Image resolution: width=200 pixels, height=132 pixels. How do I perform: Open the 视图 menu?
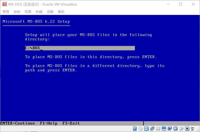(28, 12)
